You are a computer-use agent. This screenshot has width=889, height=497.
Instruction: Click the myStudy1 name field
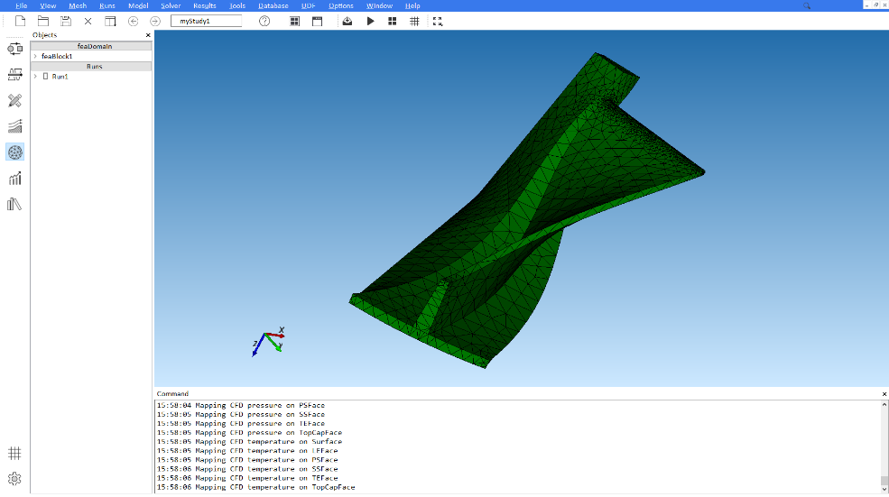tap(207, 21)
